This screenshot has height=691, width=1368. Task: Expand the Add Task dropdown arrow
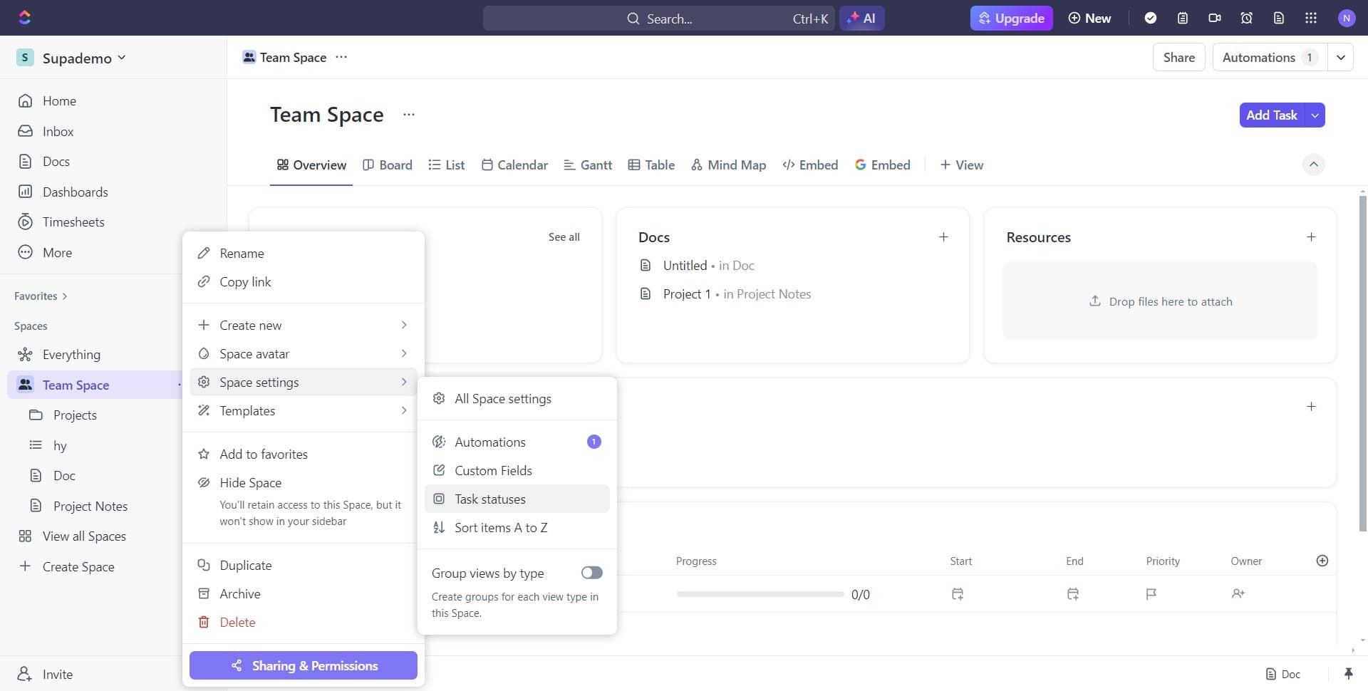1315,115
